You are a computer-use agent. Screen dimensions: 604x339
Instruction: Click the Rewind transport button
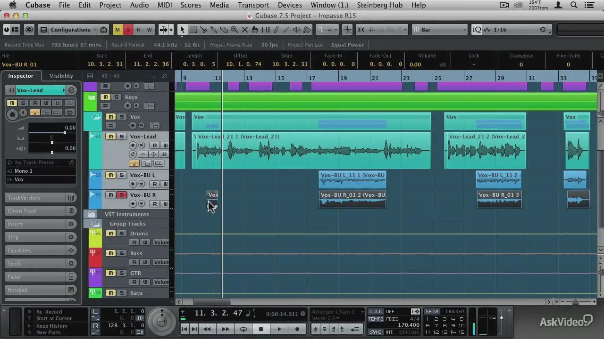click(207, 329)
